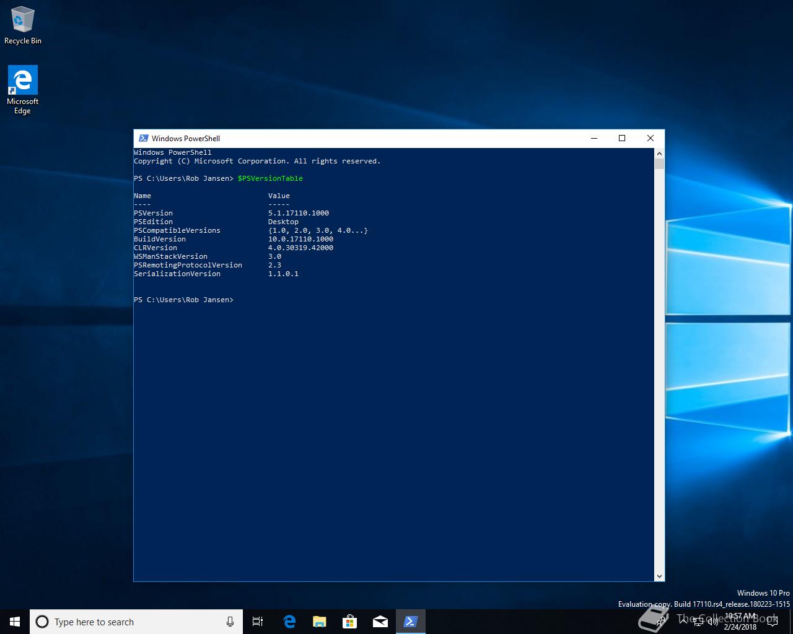Close the Windows PowerShell window
This screenshot has height=634, width=793.
pos(651,138)
